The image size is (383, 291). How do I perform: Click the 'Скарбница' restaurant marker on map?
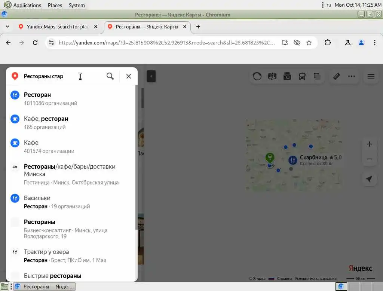(292, 160)
